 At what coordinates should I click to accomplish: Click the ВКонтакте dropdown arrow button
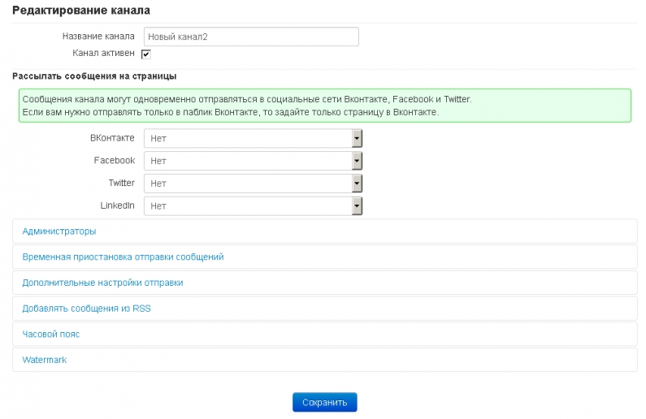click(x=357, y=138)
